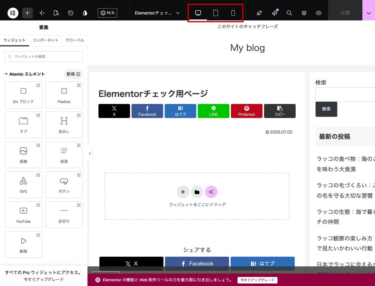Click the N/A status badge
Viewport: 375px width, 286px height.
click(x=107, y=13)
